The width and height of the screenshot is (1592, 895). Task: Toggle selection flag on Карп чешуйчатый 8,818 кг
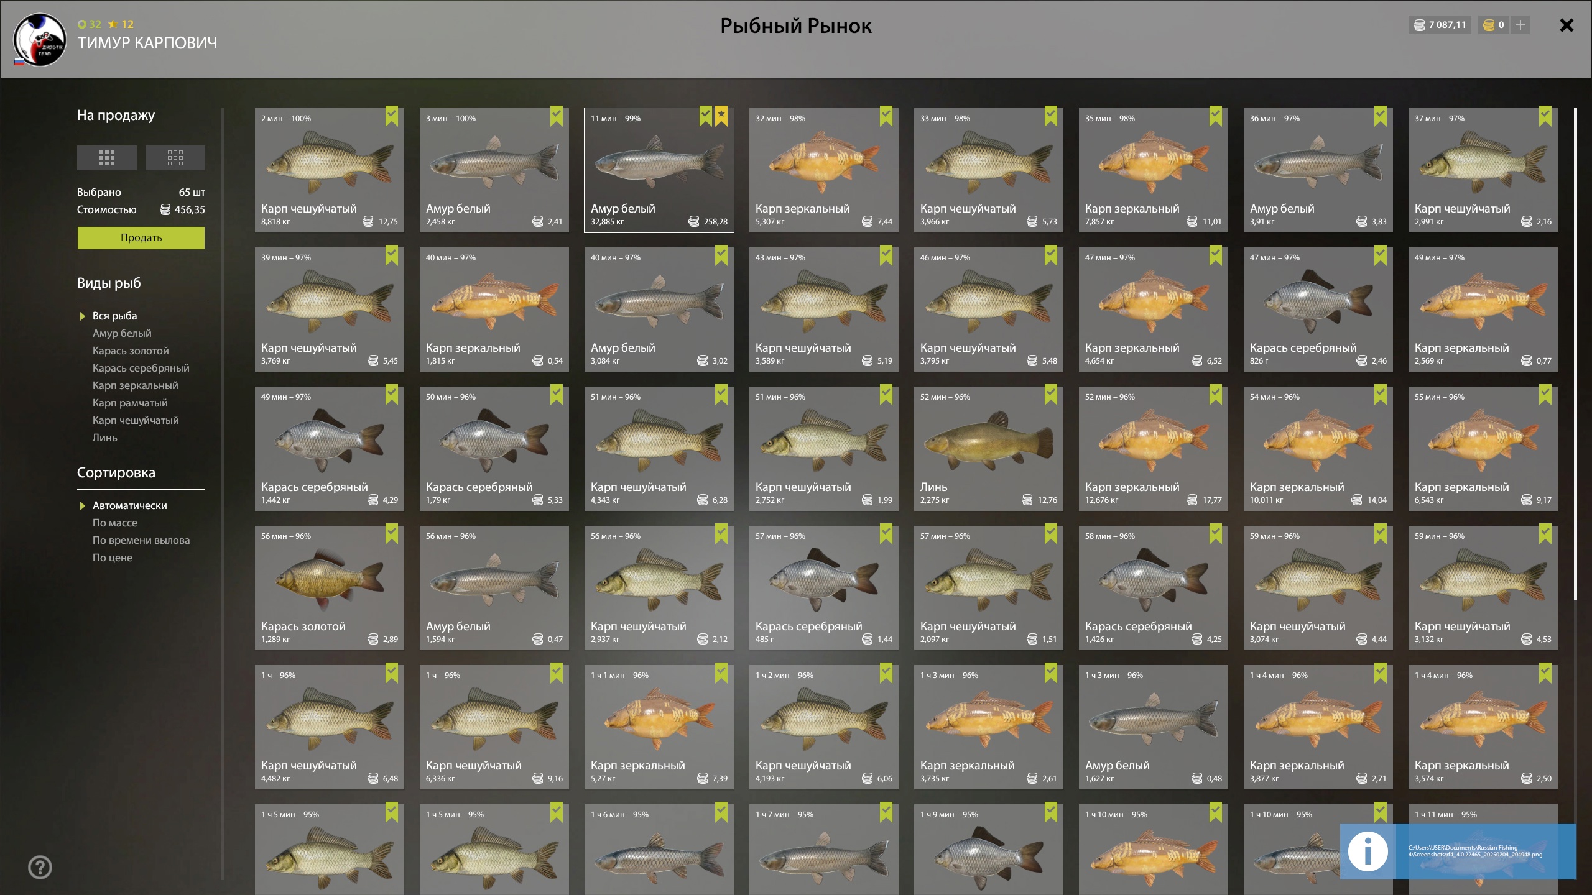(392, 116)
